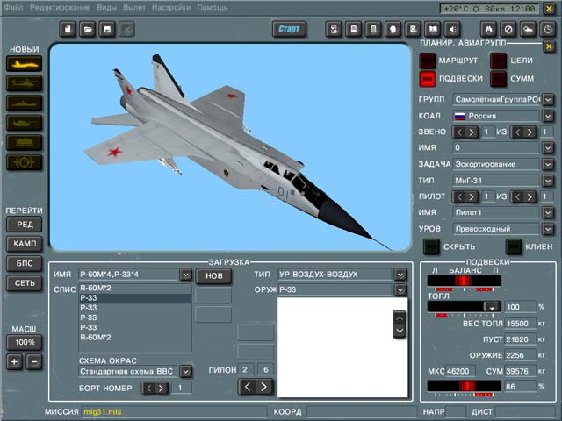Go to БПС mode

click(x=25, y=263)
